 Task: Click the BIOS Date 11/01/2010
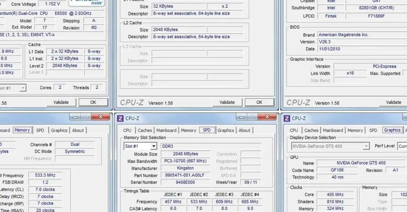362,49
